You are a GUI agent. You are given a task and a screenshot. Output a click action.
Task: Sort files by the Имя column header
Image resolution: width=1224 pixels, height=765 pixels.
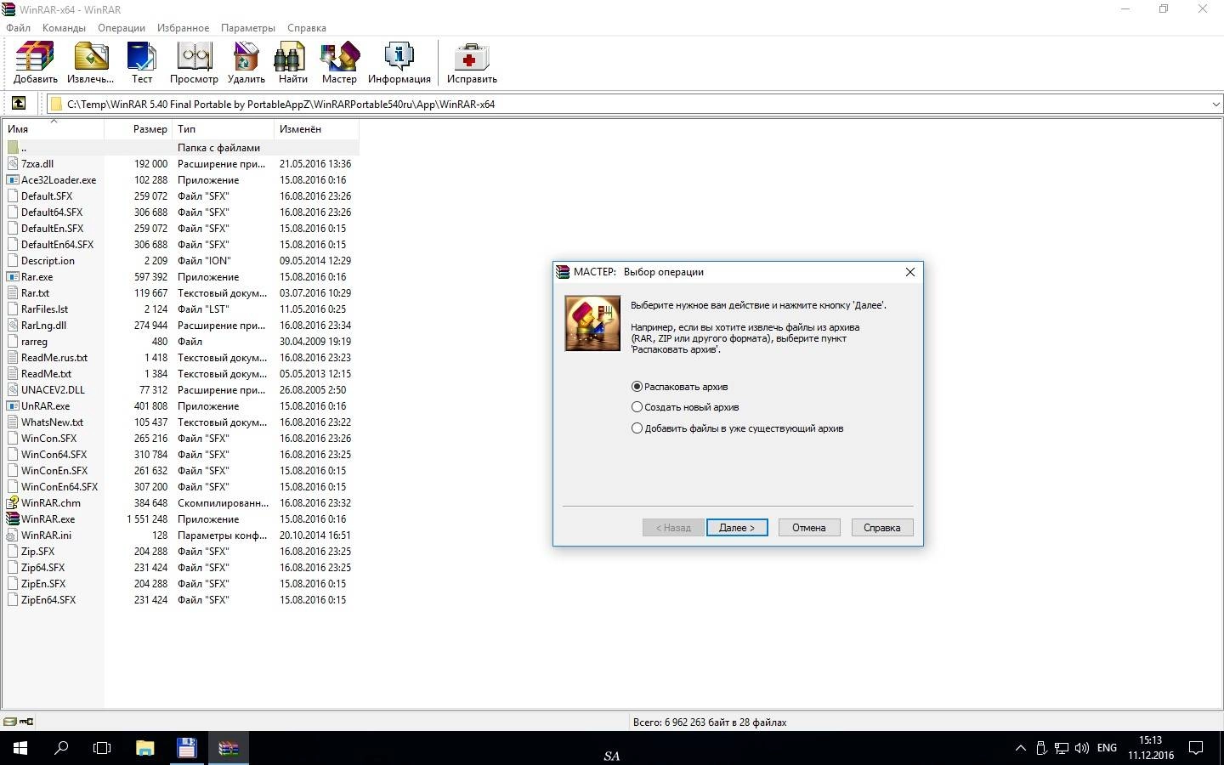(x=54, y=129)
